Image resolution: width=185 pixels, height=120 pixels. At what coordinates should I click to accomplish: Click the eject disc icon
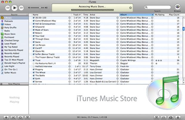(x=178, y=117)
